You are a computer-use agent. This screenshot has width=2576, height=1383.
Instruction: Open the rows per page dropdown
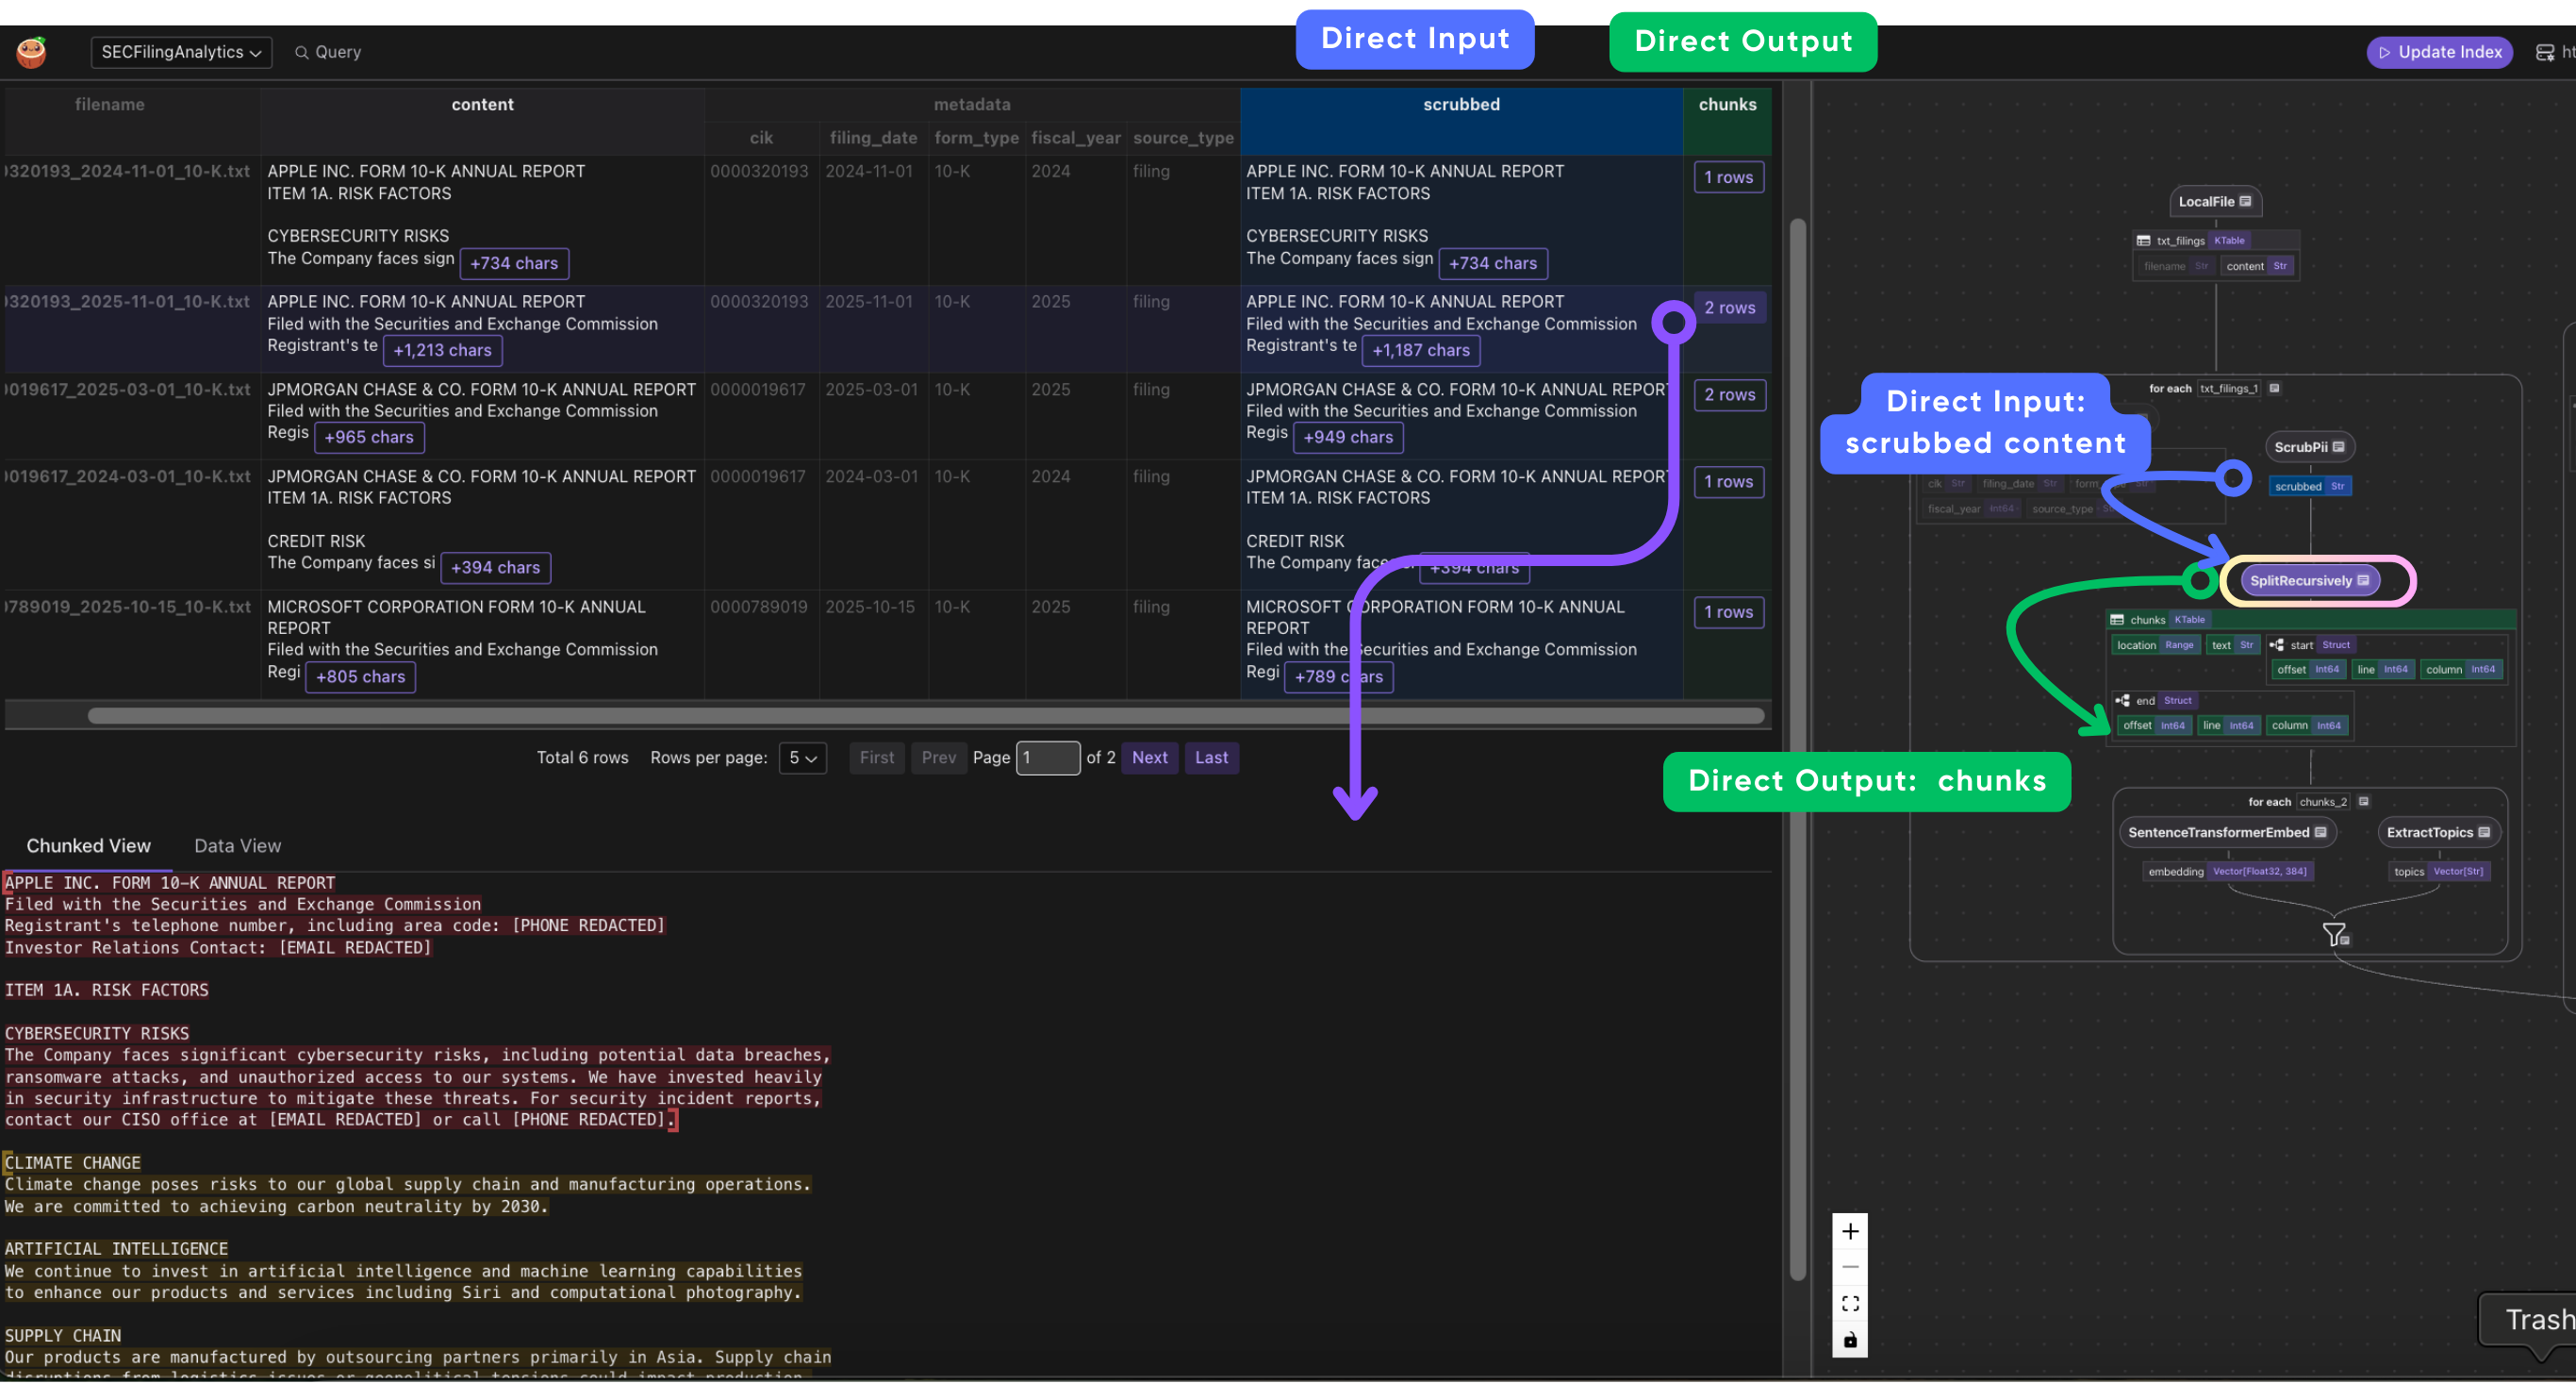click(802, 758)
